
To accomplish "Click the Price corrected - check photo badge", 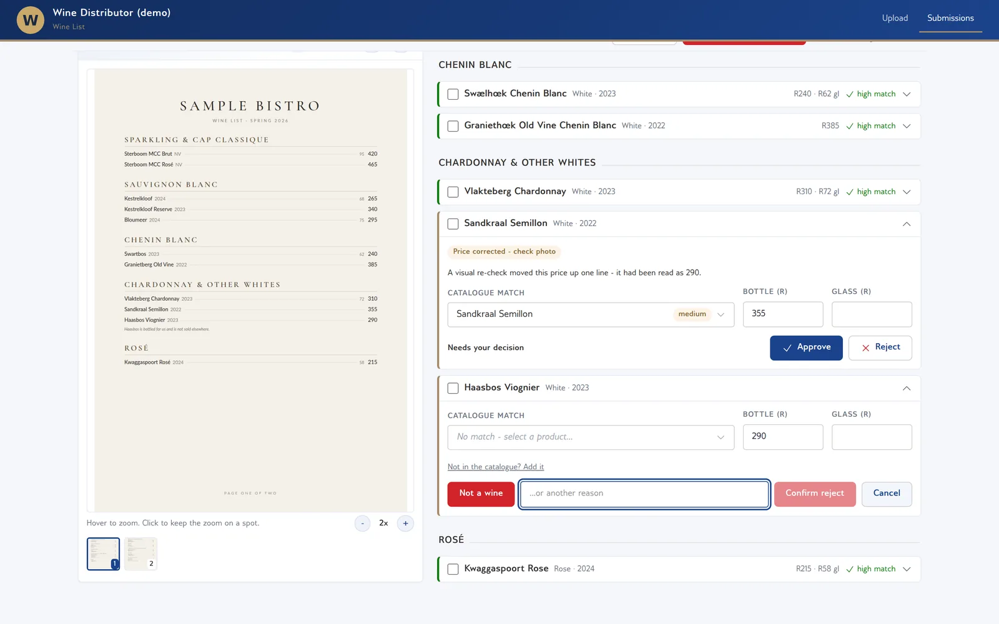I will tap(504, 252).
